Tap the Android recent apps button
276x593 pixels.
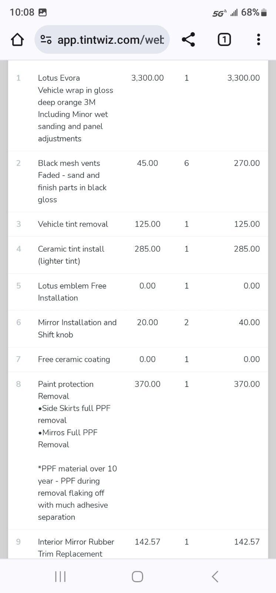point(60,576)
